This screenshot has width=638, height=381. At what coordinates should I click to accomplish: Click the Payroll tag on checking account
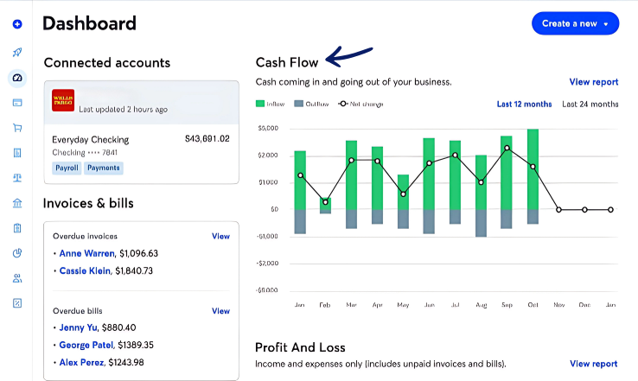[x=67, y=168]
